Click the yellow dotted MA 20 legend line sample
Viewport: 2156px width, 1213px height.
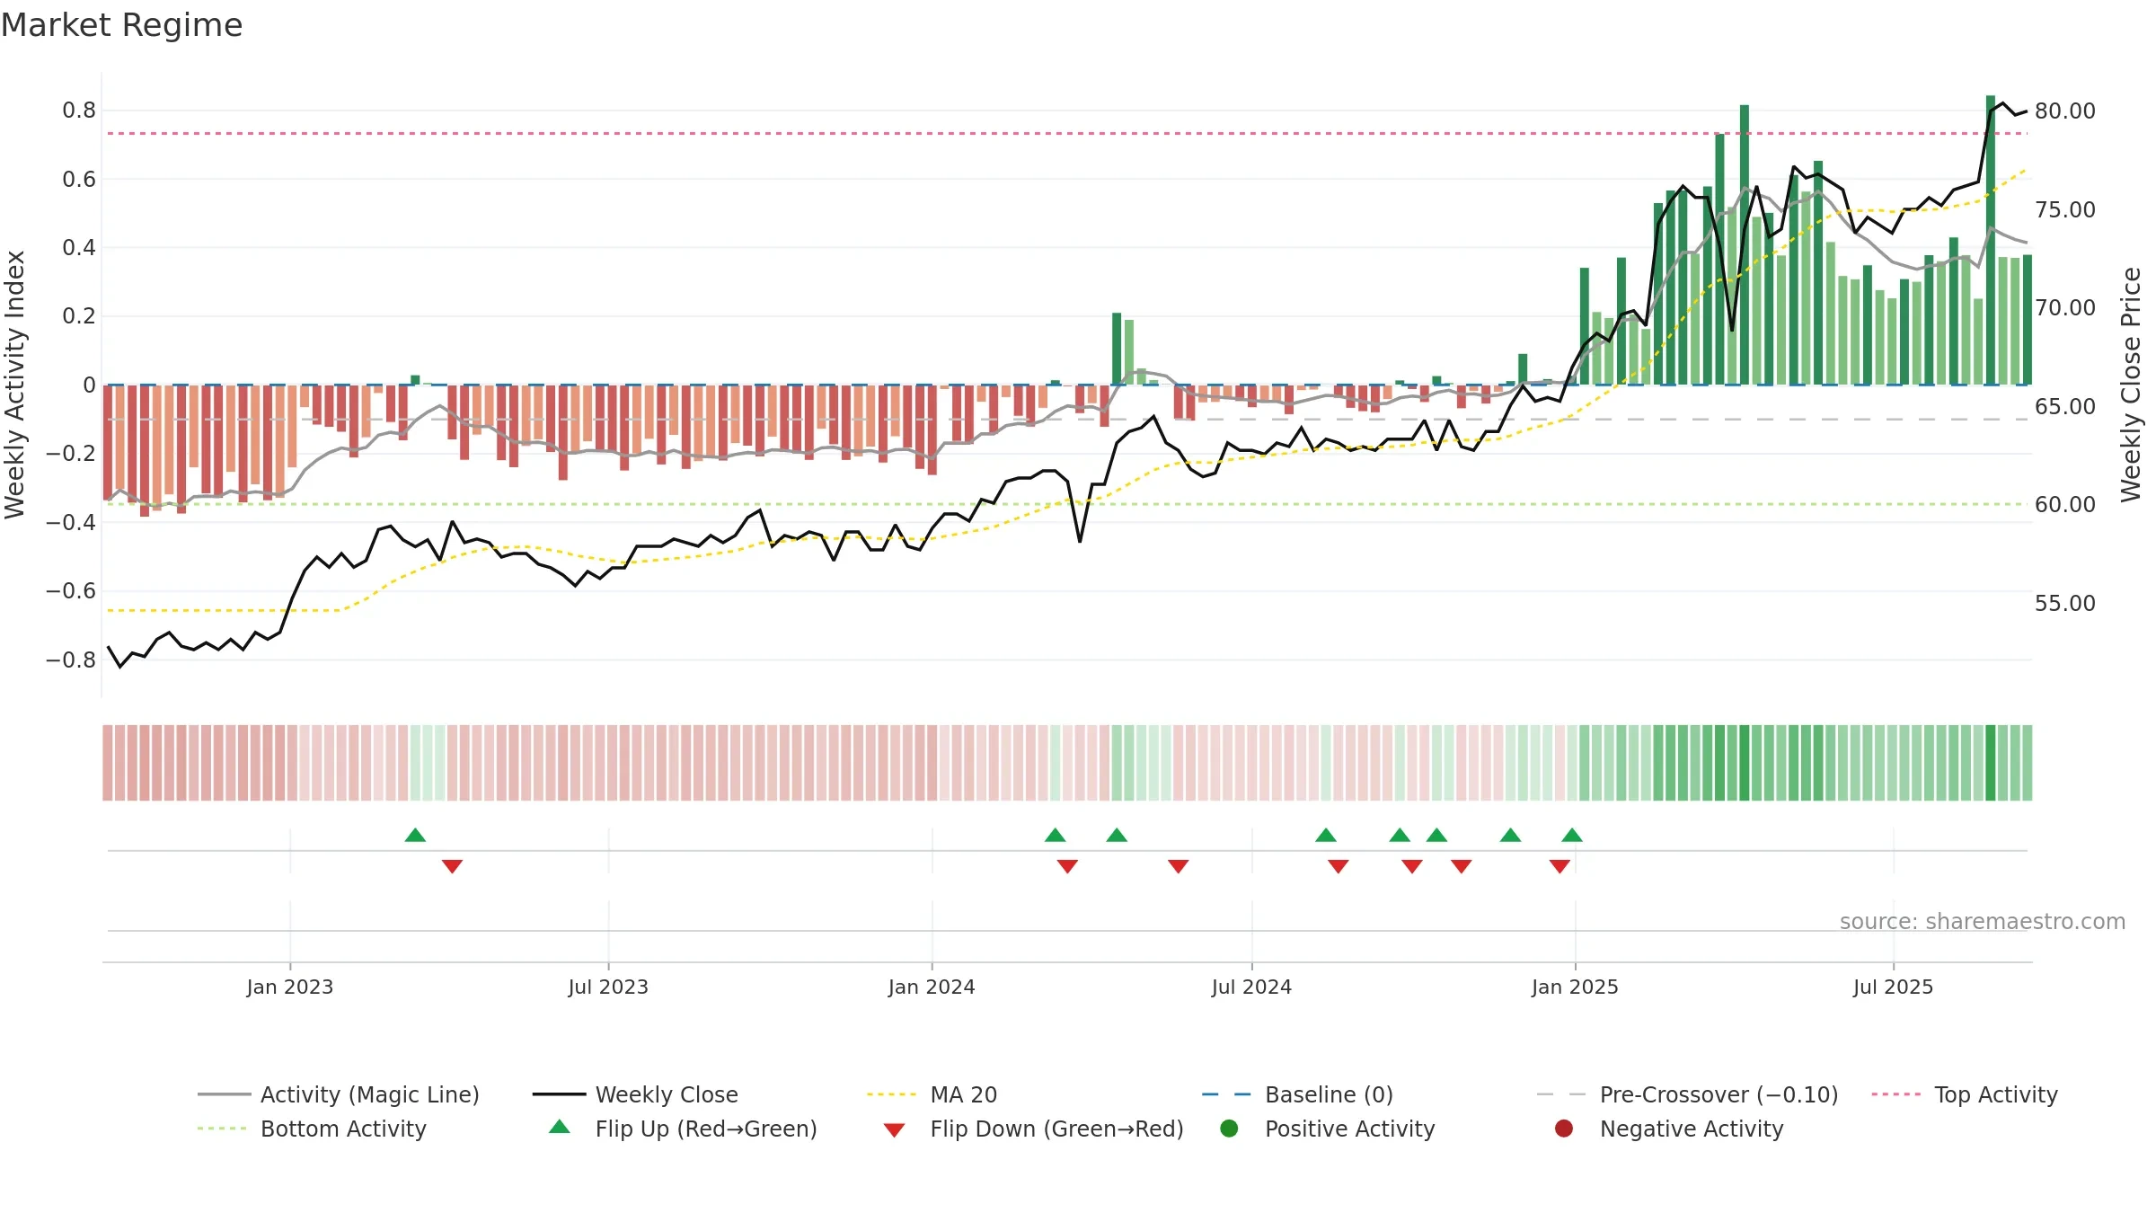click(892, 1094)
